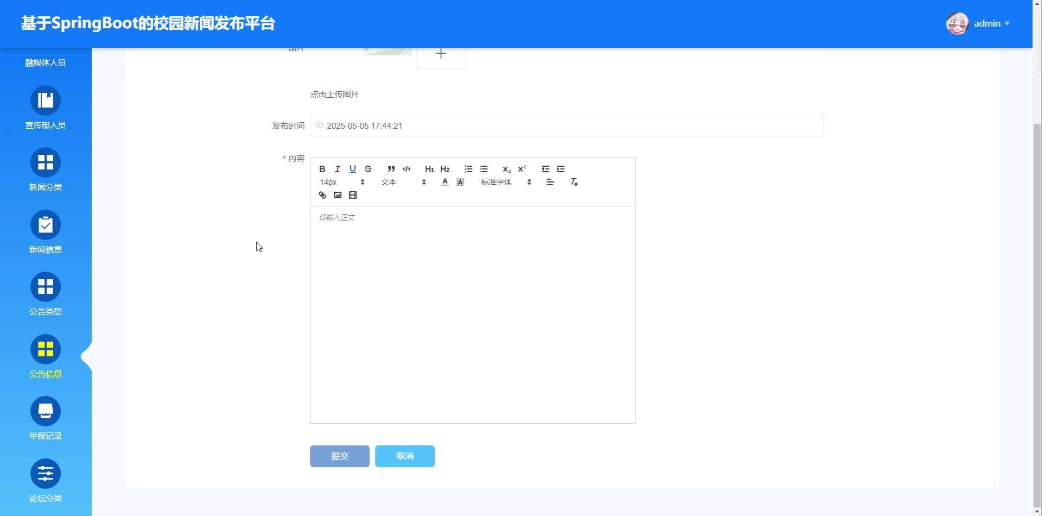
Task: Toggle bold formatting in the editor
Action: [322, 169]
